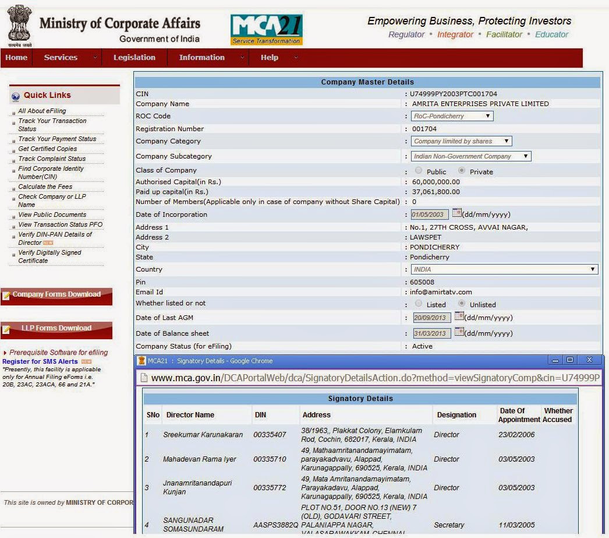Open Track Your Payment Status link
The height and width of the screenshot is (538, 609).
(x=57, y=139)
